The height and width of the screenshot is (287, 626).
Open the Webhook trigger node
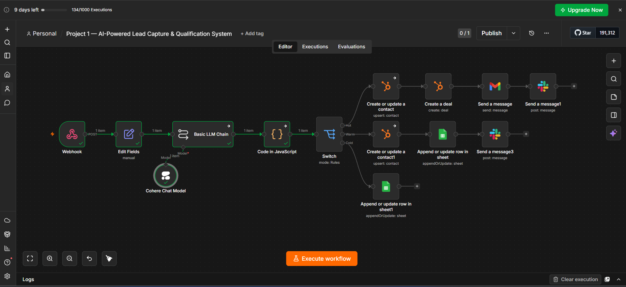click(72, 134)
